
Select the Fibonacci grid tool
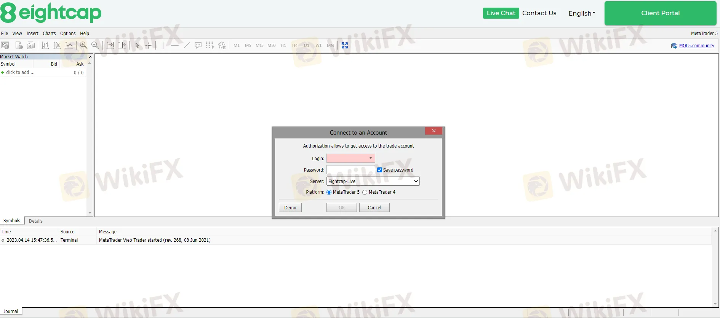[210, 45]
